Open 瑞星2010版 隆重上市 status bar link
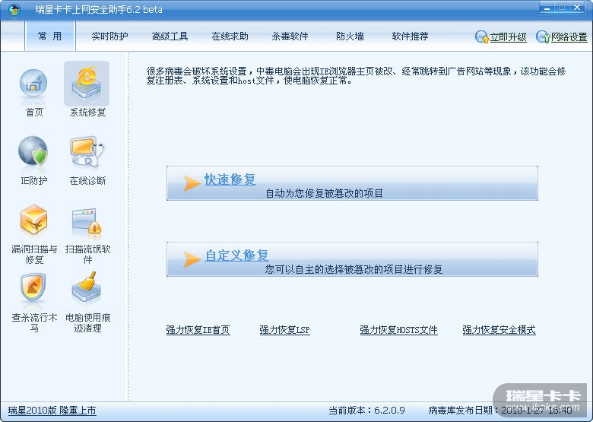The width and height of the screenshot is (593, 422). pos(52,411)
